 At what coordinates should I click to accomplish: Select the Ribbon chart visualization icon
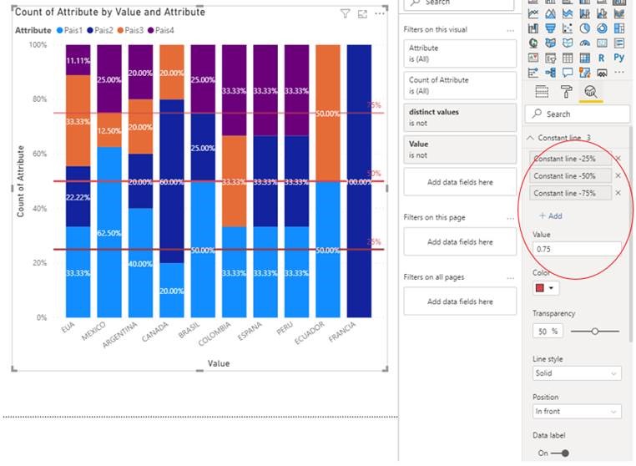(x=619, y=14)
